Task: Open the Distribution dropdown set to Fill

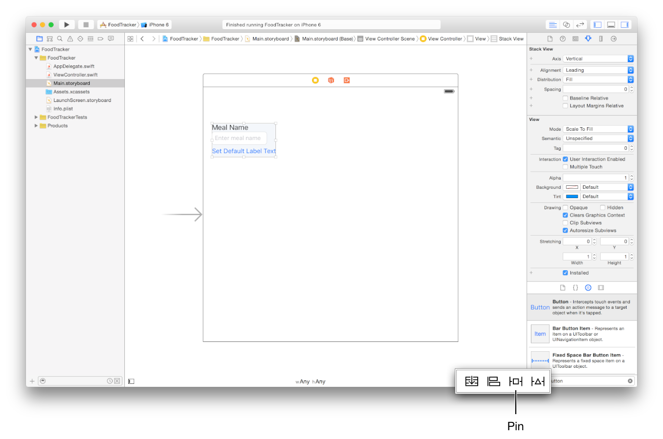Action: point(599,80)
